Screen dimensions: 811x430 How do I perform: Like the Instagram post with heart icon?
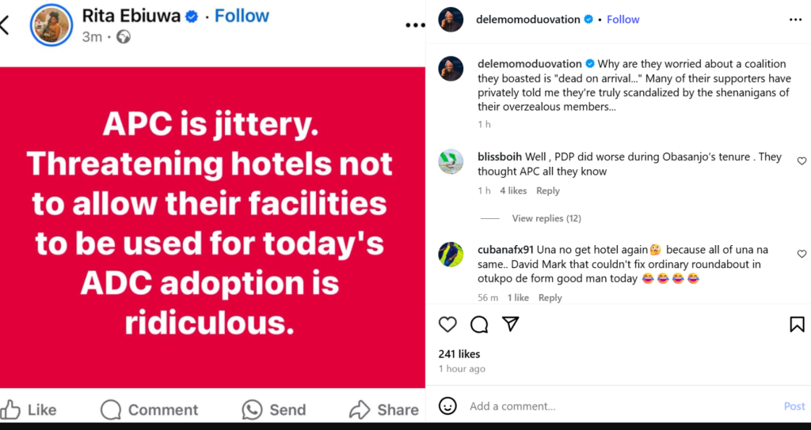click(447, 324)
